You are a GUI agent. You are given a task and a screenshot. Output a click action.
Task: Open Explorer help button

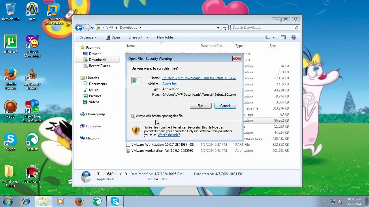tap(294, 37)
